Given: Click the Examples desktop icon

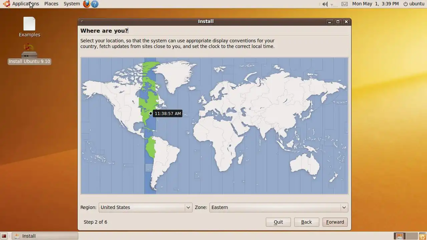Looking at the screenshot, I should (x=29, y=27).
